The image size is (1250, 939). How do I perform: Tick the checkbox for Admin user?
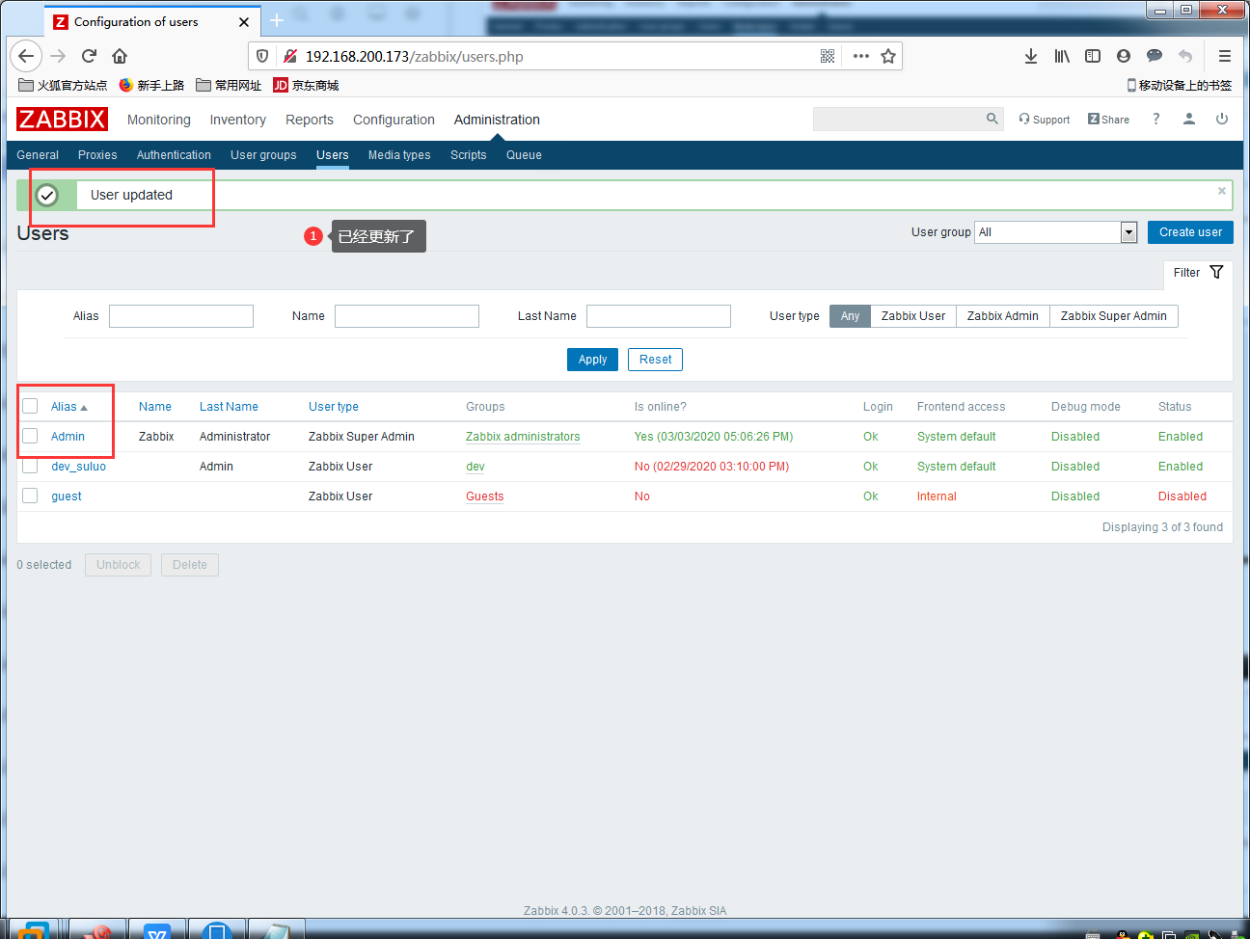point(30,436)
